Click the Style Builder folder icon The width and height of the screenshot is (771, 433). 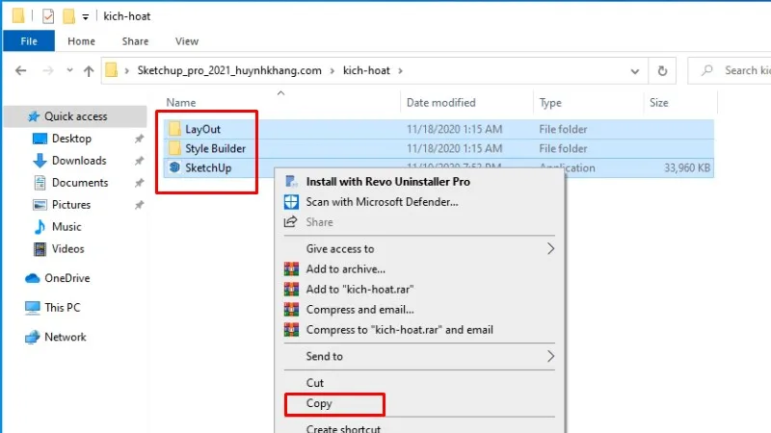click(174, 148)
